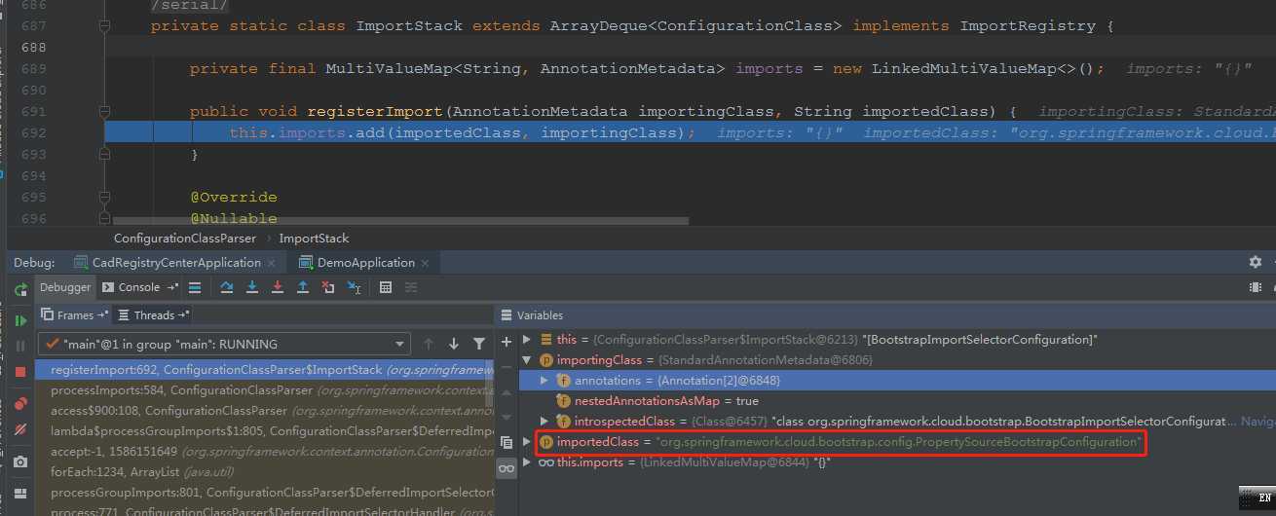Image resolution: width=1276 pixels, height=516 pixels.
Task: Expand the this.imports watch node
Action: [x=527, y=462]
